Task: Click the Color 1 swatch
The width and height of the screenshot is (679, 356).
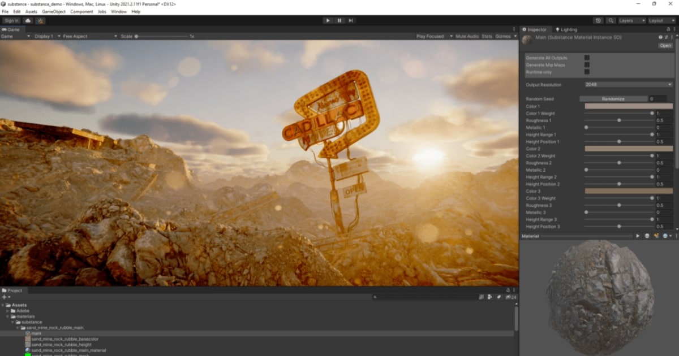Action: (x=628, y=106)
